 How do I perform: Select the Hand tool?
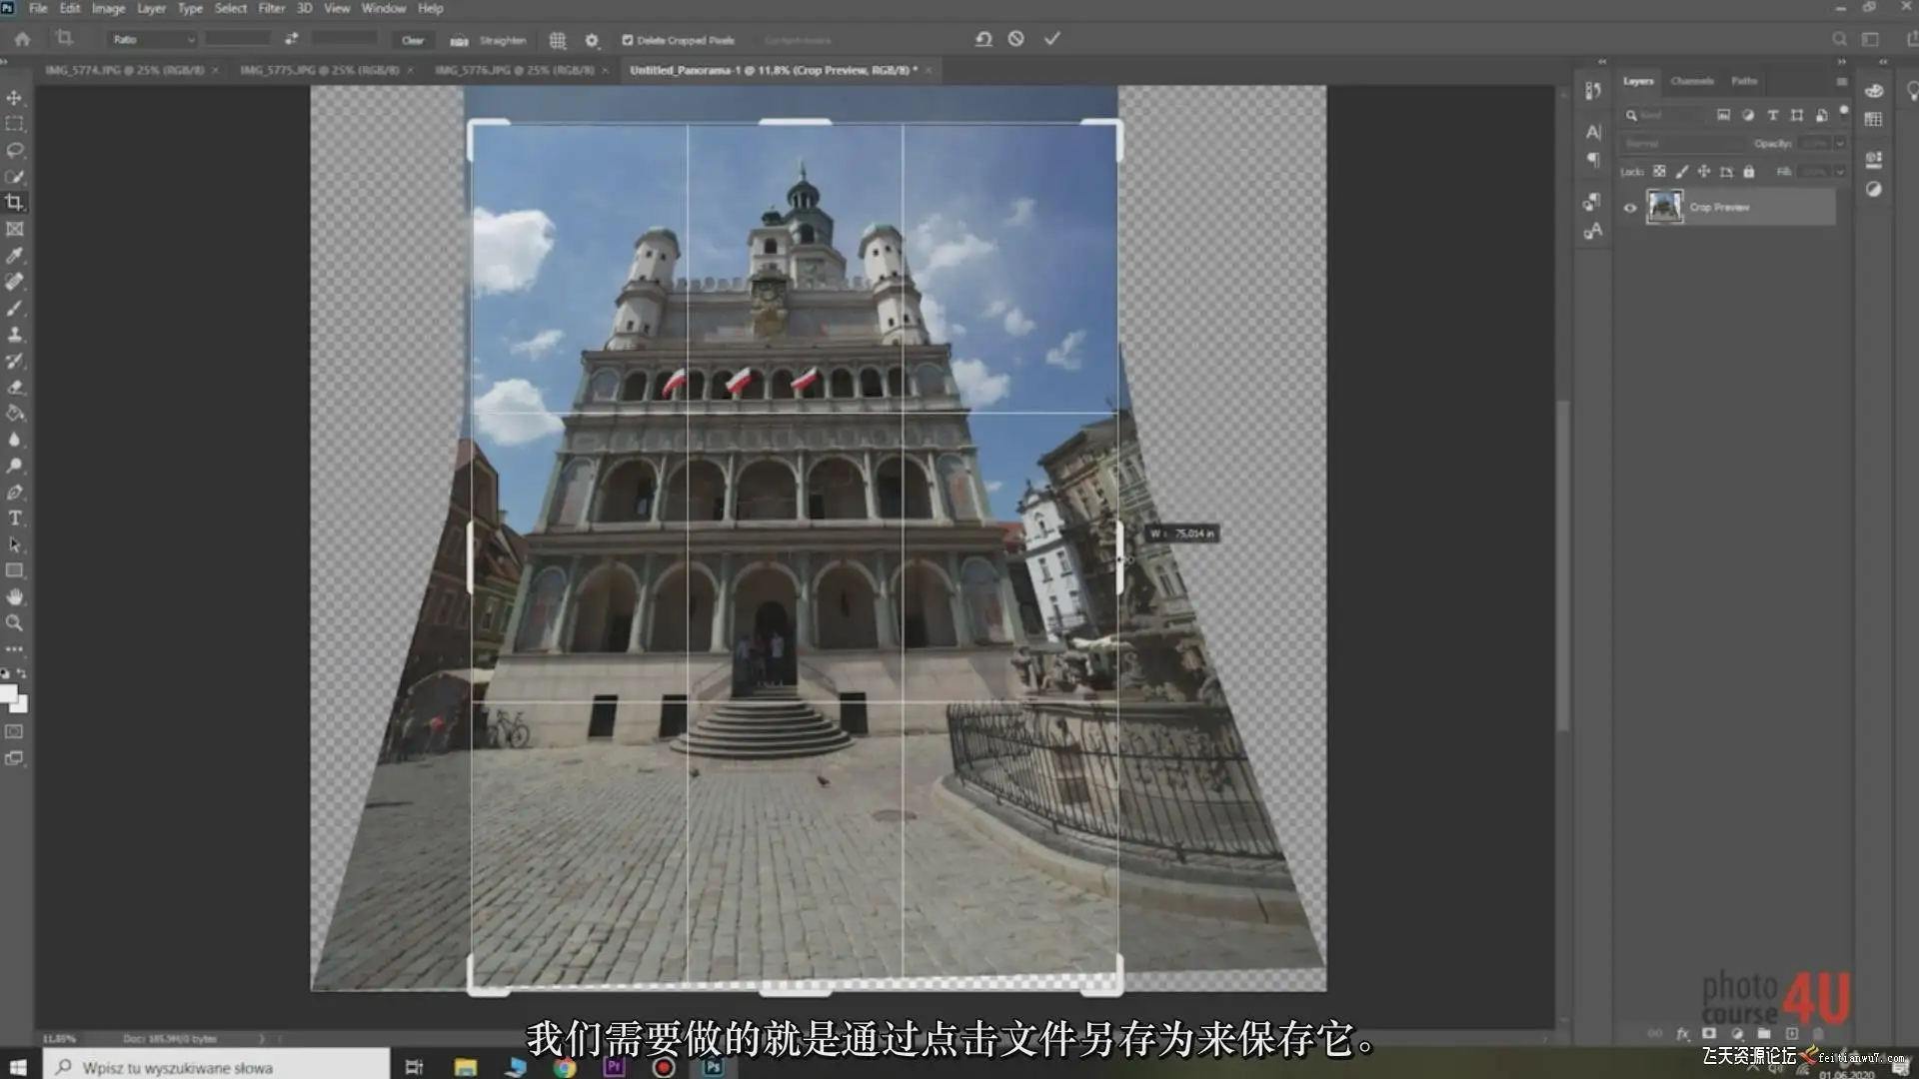[15, 597]
